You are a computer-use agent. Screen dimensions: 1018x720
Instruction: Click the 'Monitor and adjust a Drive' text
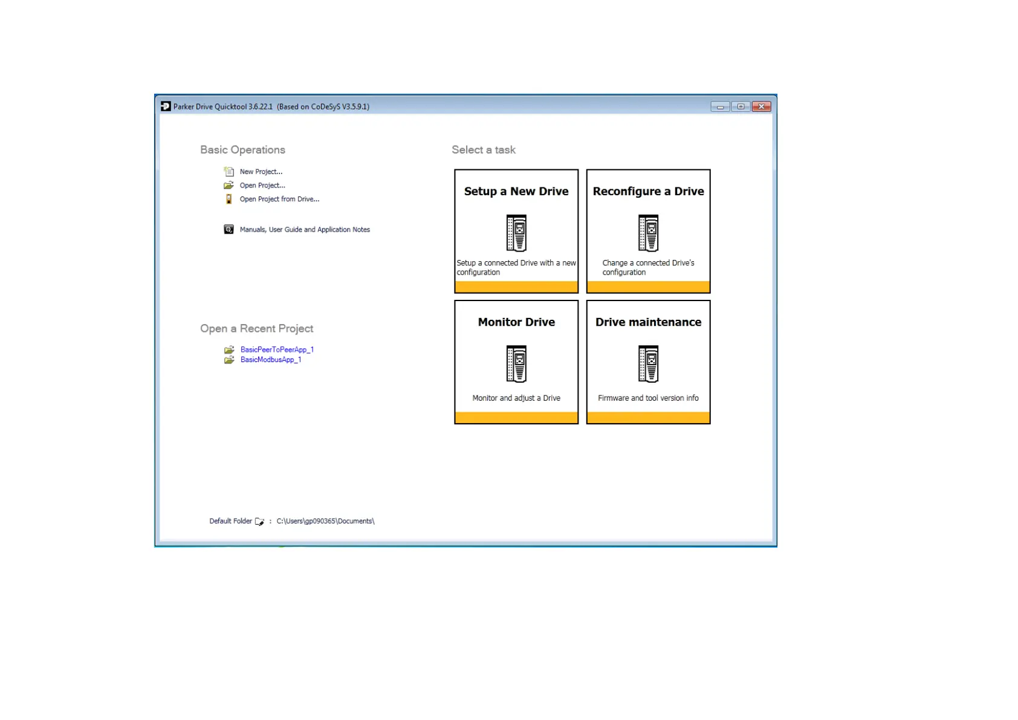(x=516, y=398)
